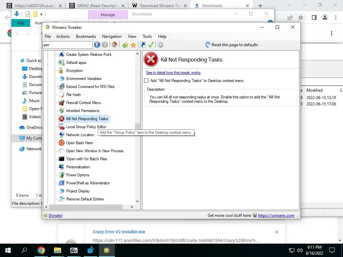Viewport: 343px width, 257px height.
Task: Click the Default apps tree icon
Action: coord(62,63)
